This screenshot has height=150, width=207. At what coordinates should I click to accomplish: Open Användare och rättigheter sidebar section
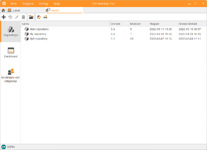10,76
